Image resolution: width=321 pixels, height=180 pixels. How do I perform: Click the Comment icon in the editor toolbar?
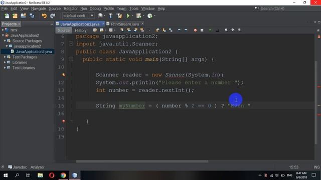pos(211,30)
